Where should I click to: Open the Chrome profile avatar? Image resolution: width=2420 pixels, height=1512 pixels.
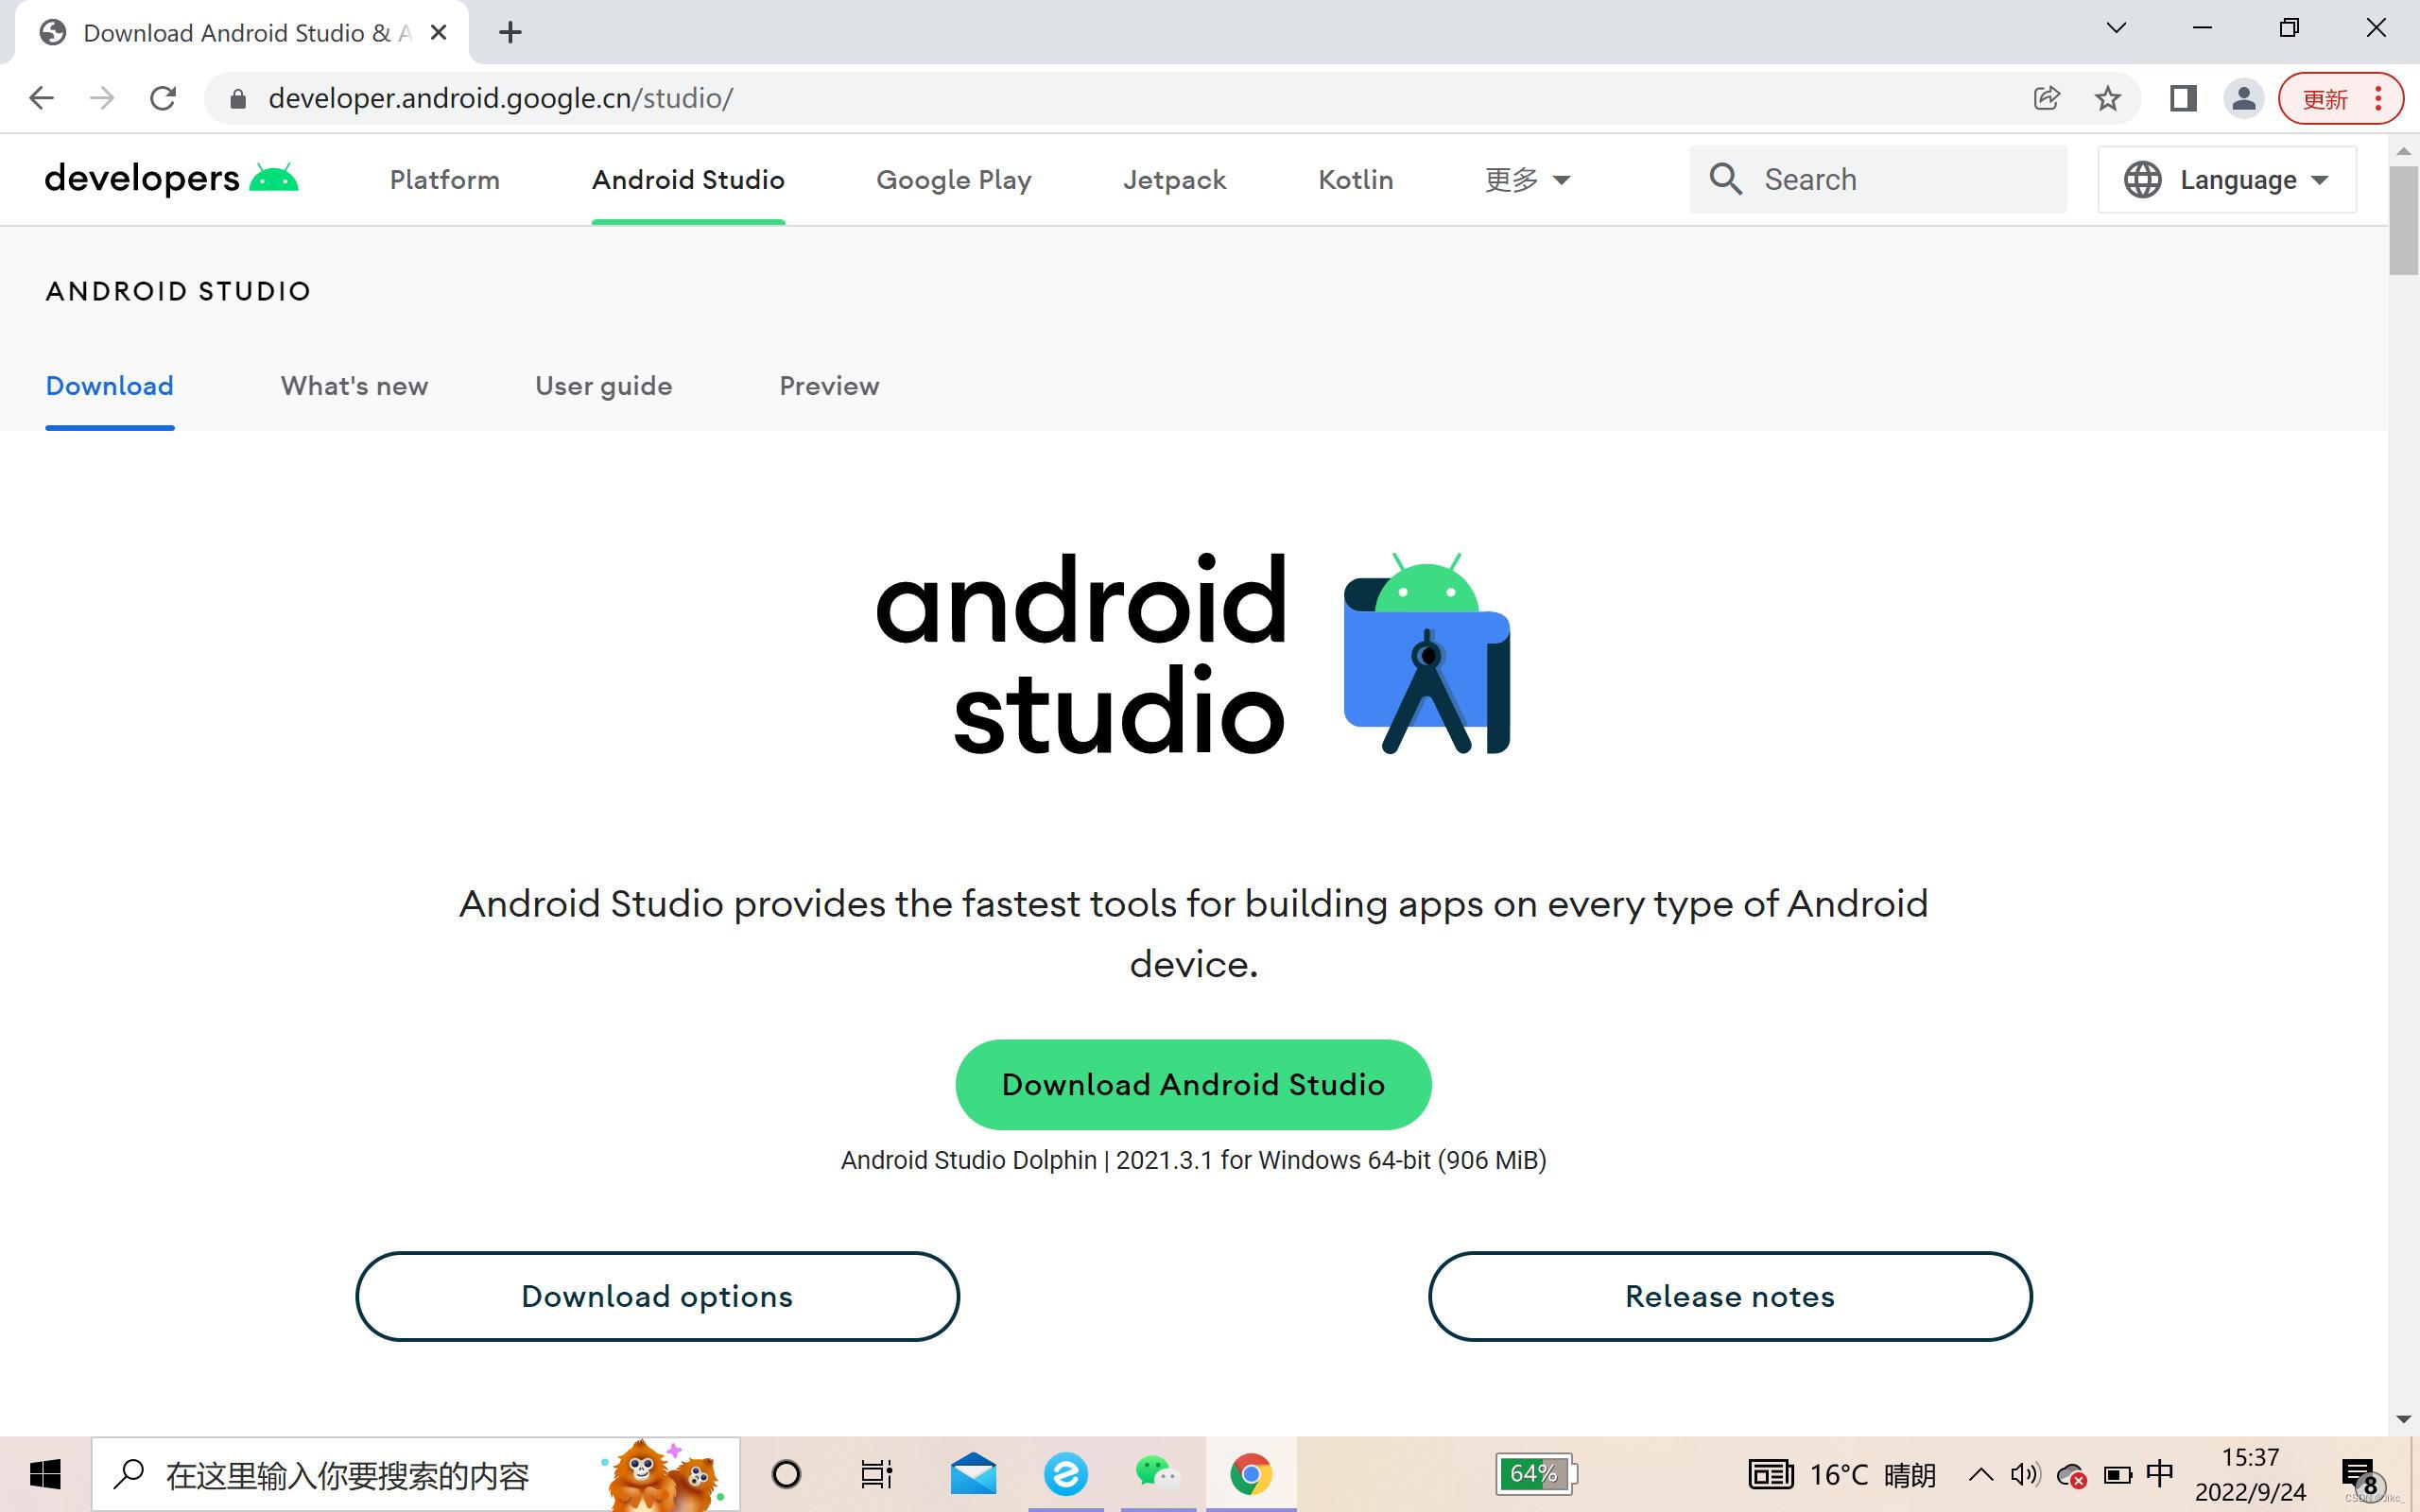(x=2243, y=98)
